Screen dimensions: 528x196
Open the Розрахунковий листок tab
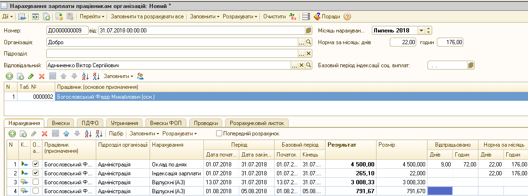(x=257, y=123)
